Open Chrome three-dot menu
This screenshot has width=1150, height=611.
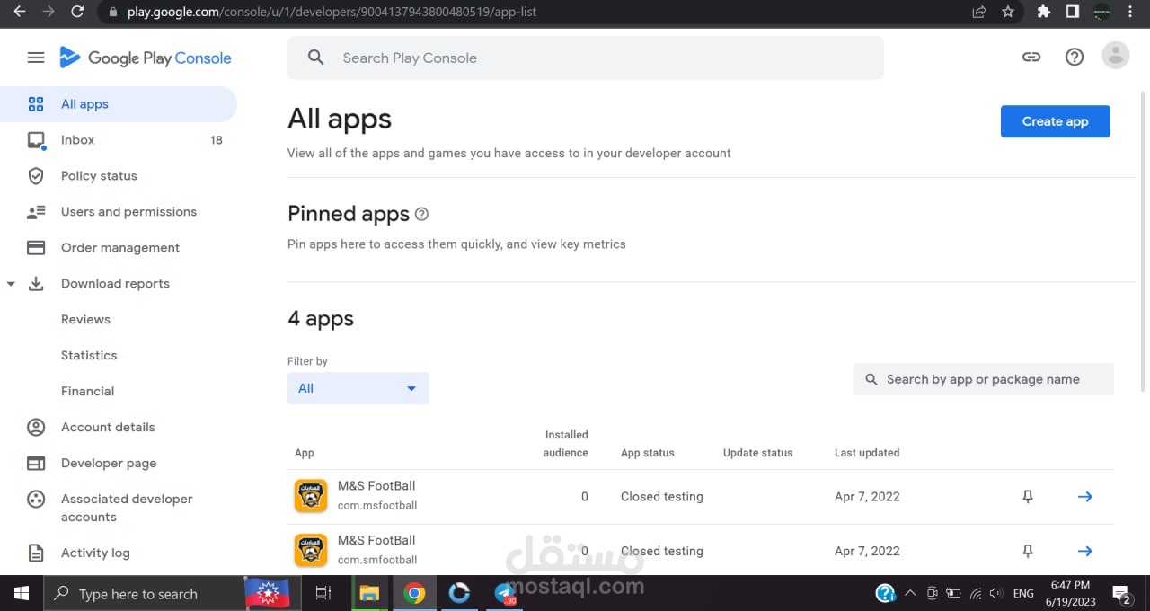(1130, 12)
